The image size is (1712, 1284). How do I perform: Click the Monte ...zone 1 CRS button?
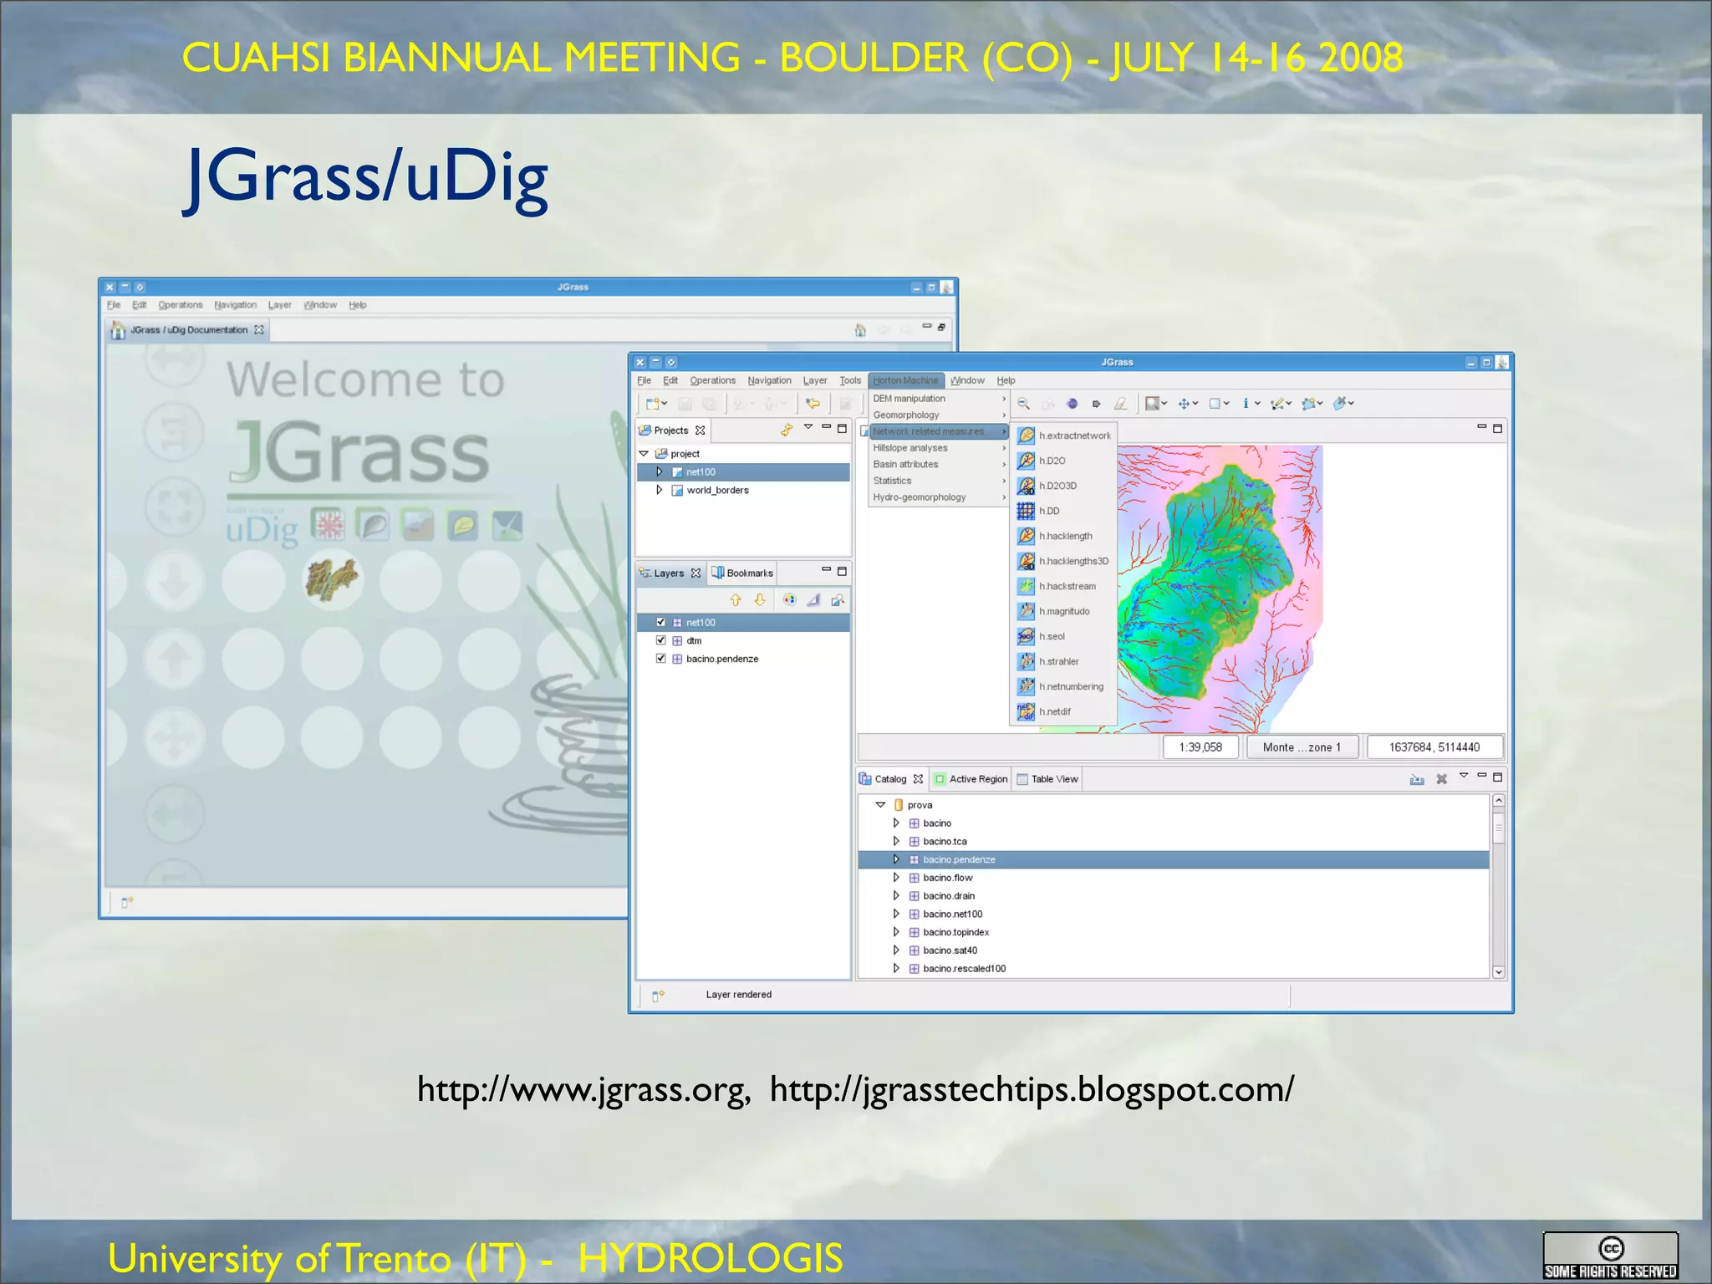point(1302,747)
